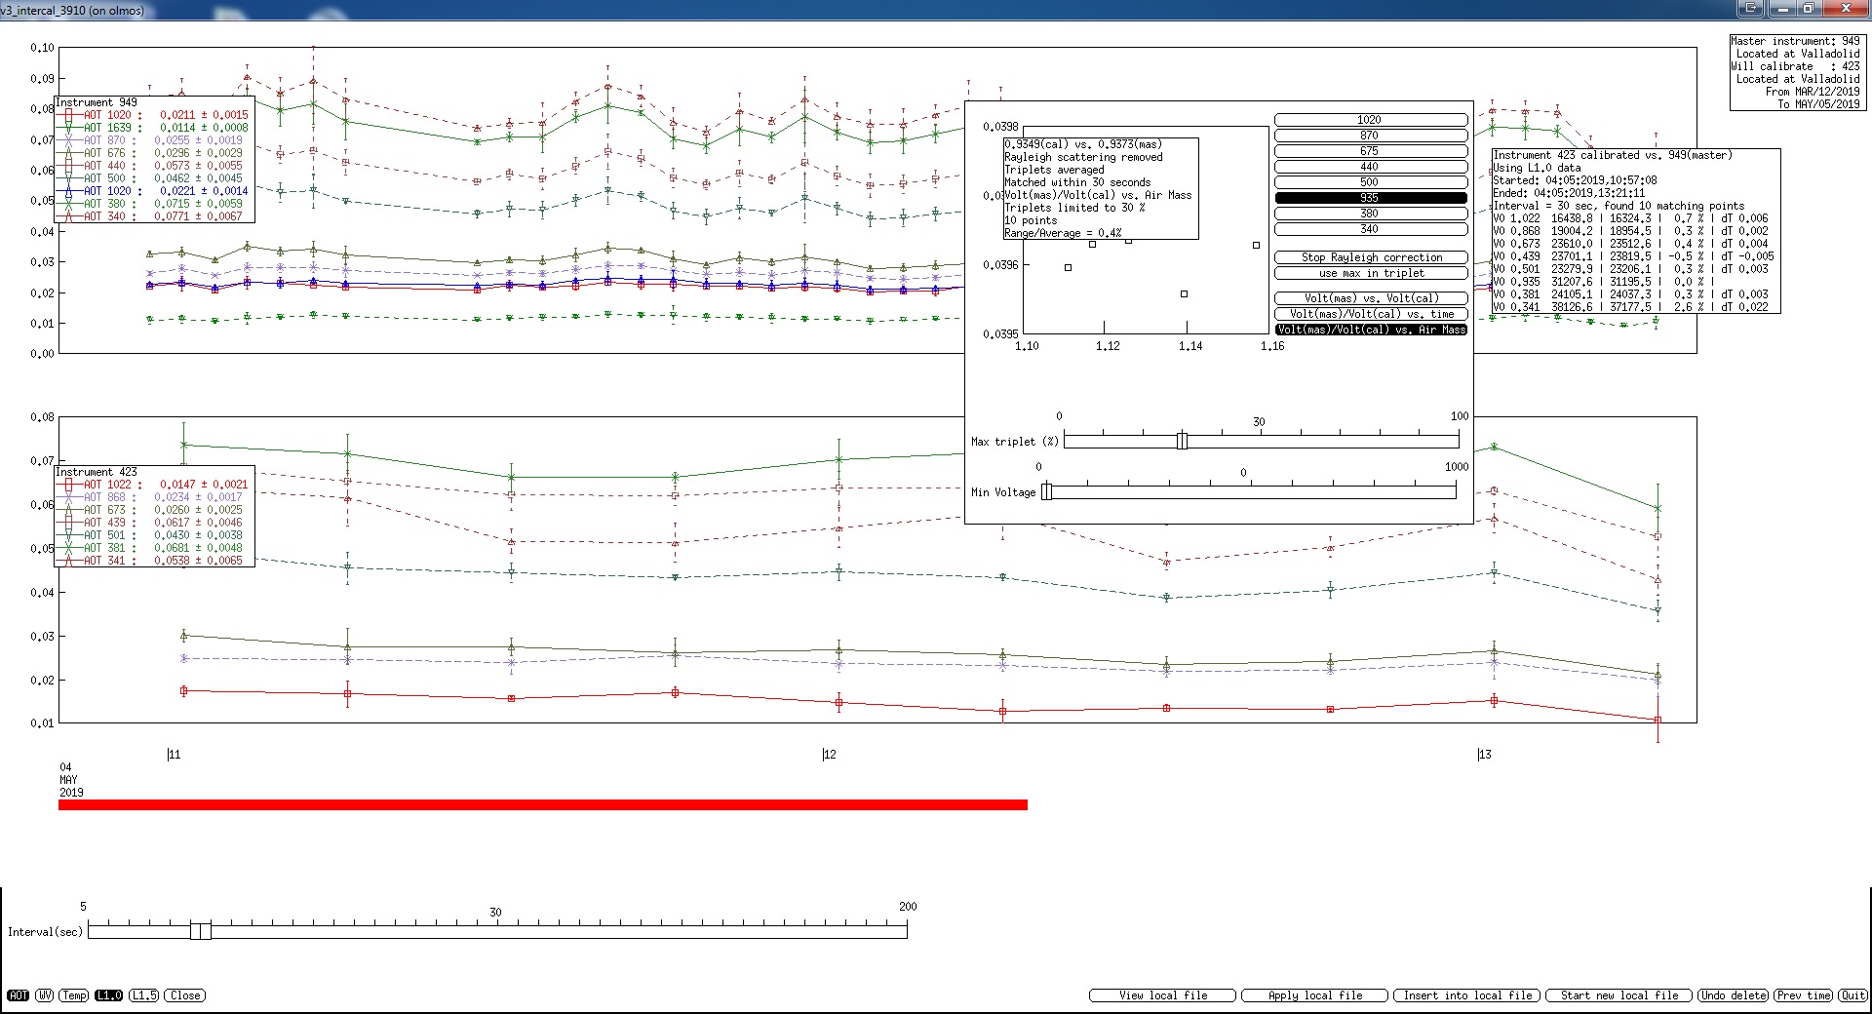Viewport: 1872px width, 1014px height.
Task: Click legend entry AOT 673 for instrument 423
Action: click(153, 510)
